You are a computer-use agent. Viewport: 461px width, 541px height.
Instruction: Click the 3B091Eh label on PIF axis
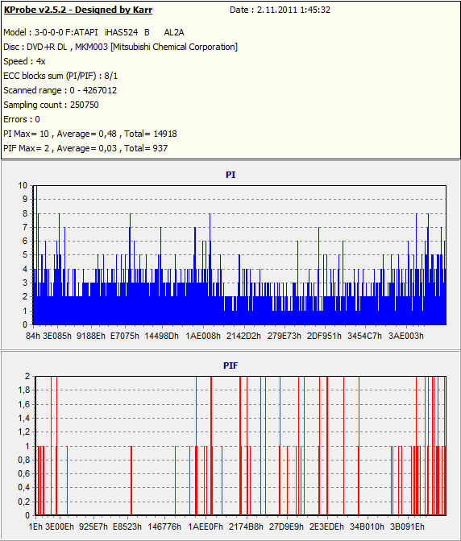(408, 527)
